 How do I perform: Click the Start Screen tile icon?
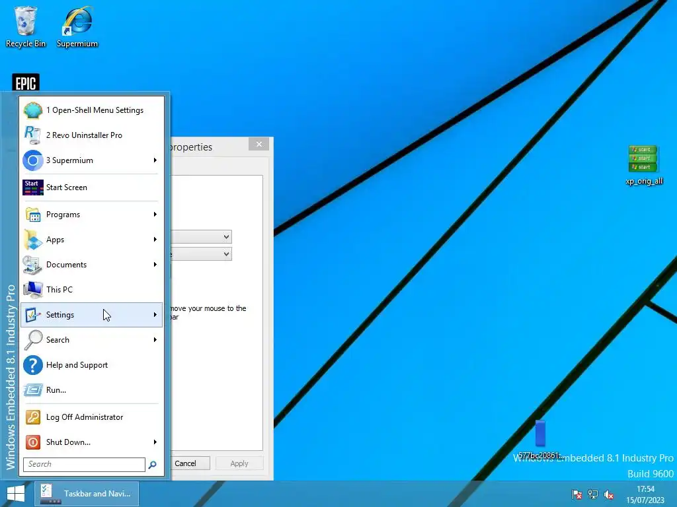coord(33,187)
